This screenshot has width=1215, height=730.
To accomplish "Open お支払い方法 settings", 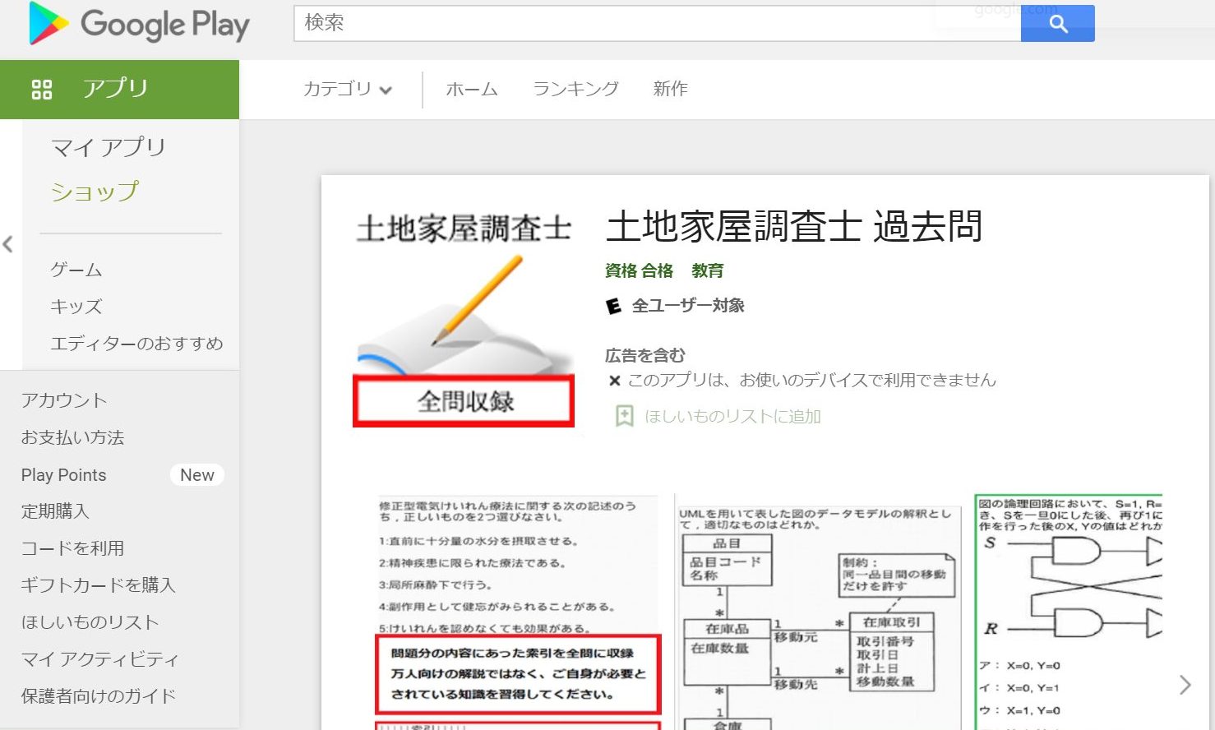I will pos(72,437).
